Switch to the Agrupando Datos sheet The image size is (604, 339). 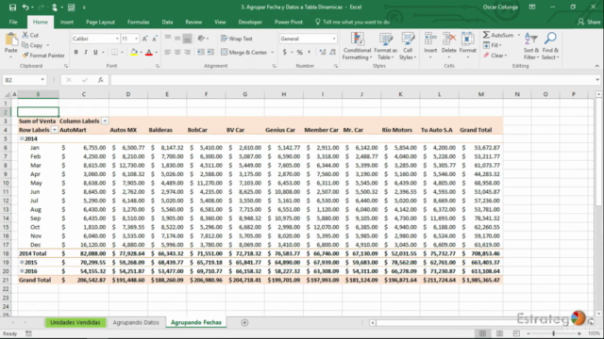(136, 322)
